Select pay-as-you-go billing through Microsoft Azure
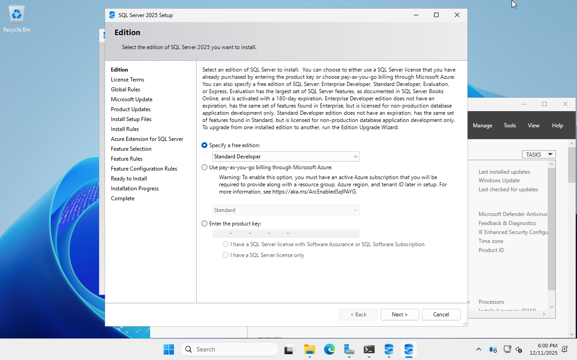 [x=204, y=167]
